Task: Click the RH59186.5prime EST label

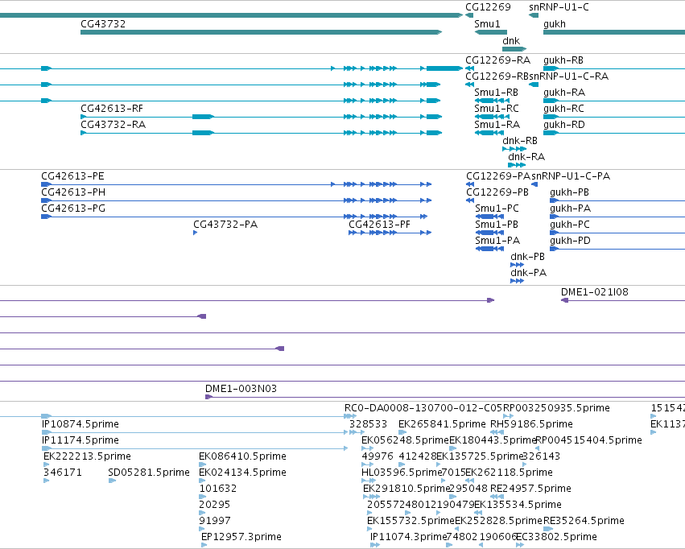Action: coord(532,424)
